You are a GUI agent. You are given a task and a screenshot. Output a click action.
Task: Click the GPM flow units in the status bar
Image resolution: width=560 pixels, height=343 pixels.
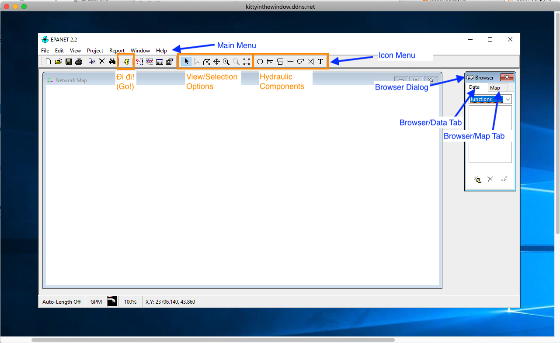pyautogui.click(x=96, y=301)
